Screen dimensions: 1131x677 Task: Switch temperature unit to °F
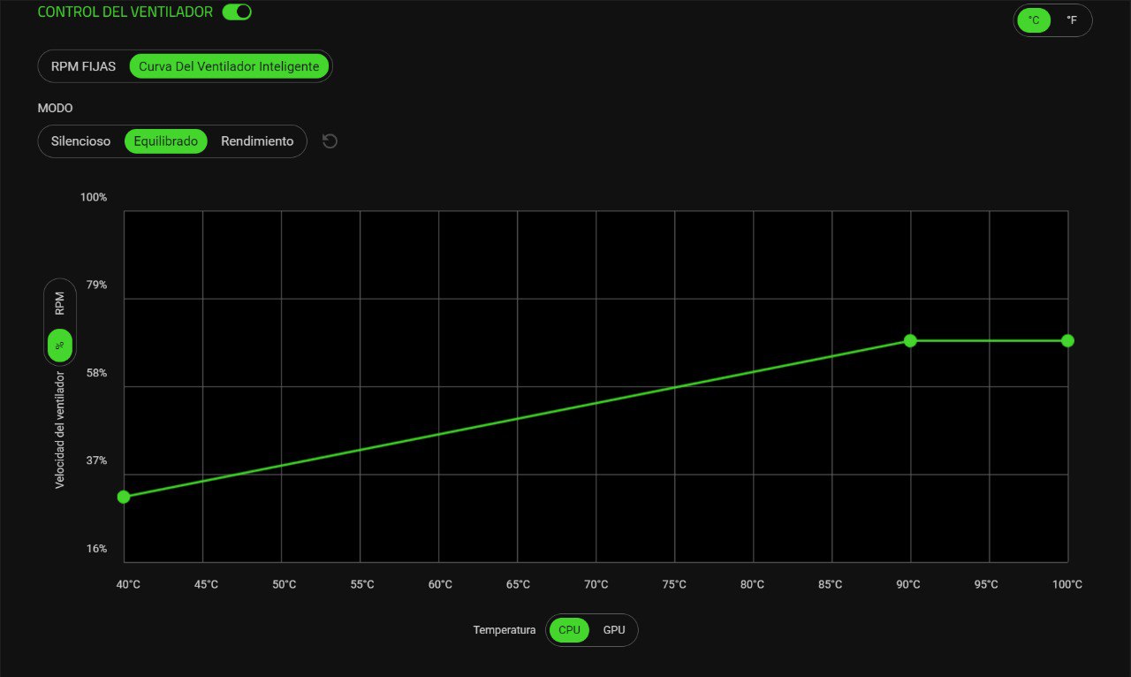1071,20
